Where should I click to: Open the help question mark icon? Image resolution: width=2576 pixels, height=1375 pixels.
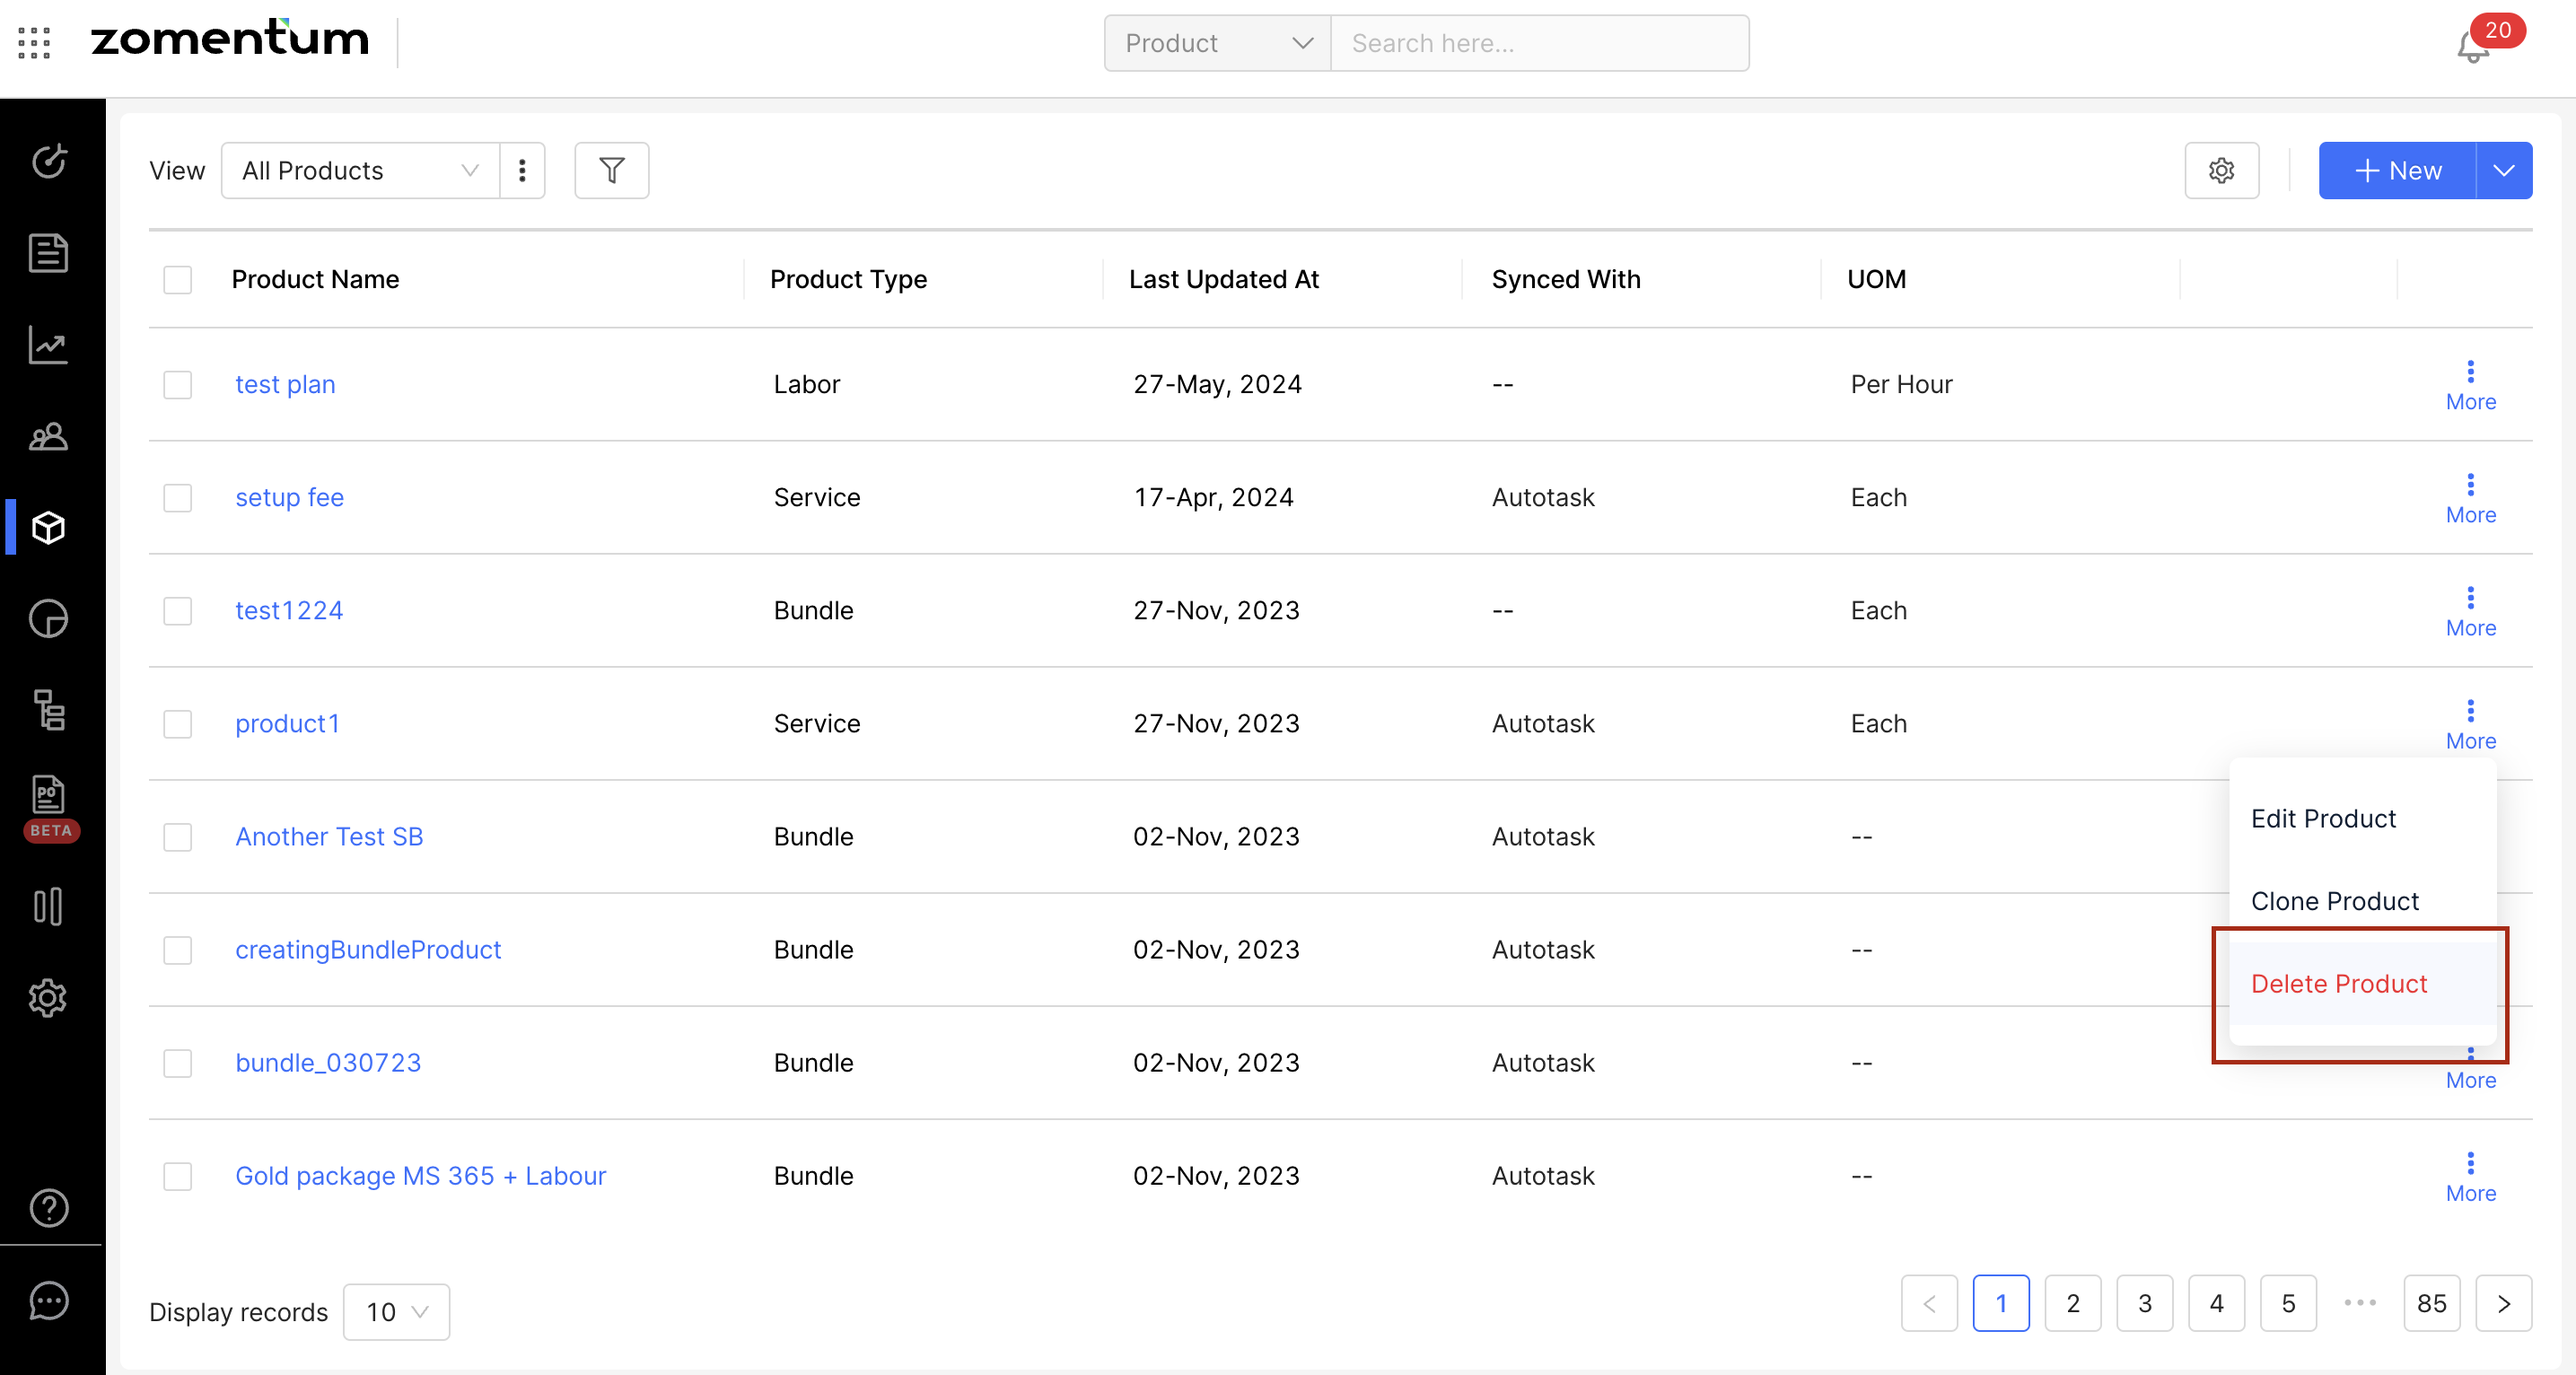pyautogui.click(x=48, y=1208)
